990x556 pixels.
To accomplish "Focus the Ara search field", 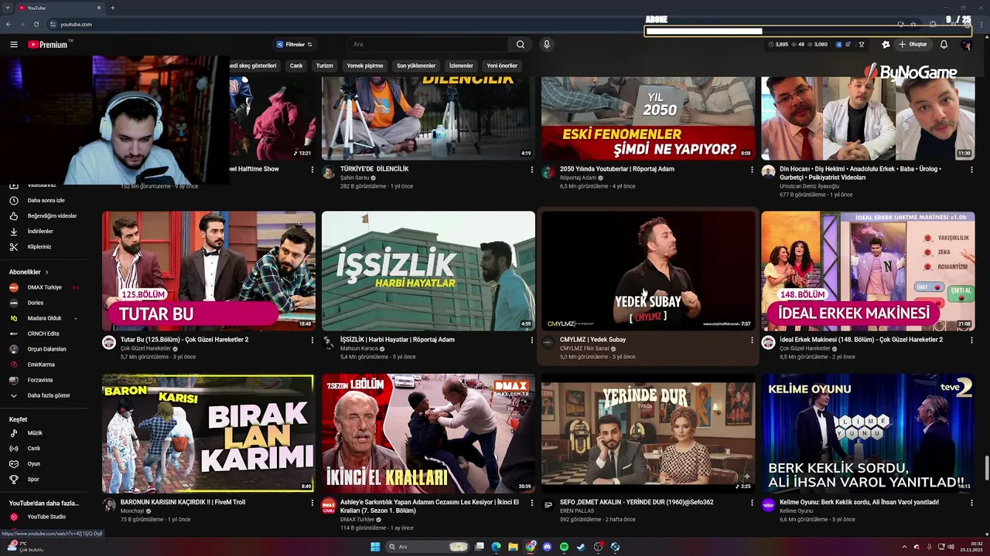I will tap(428, 45).
